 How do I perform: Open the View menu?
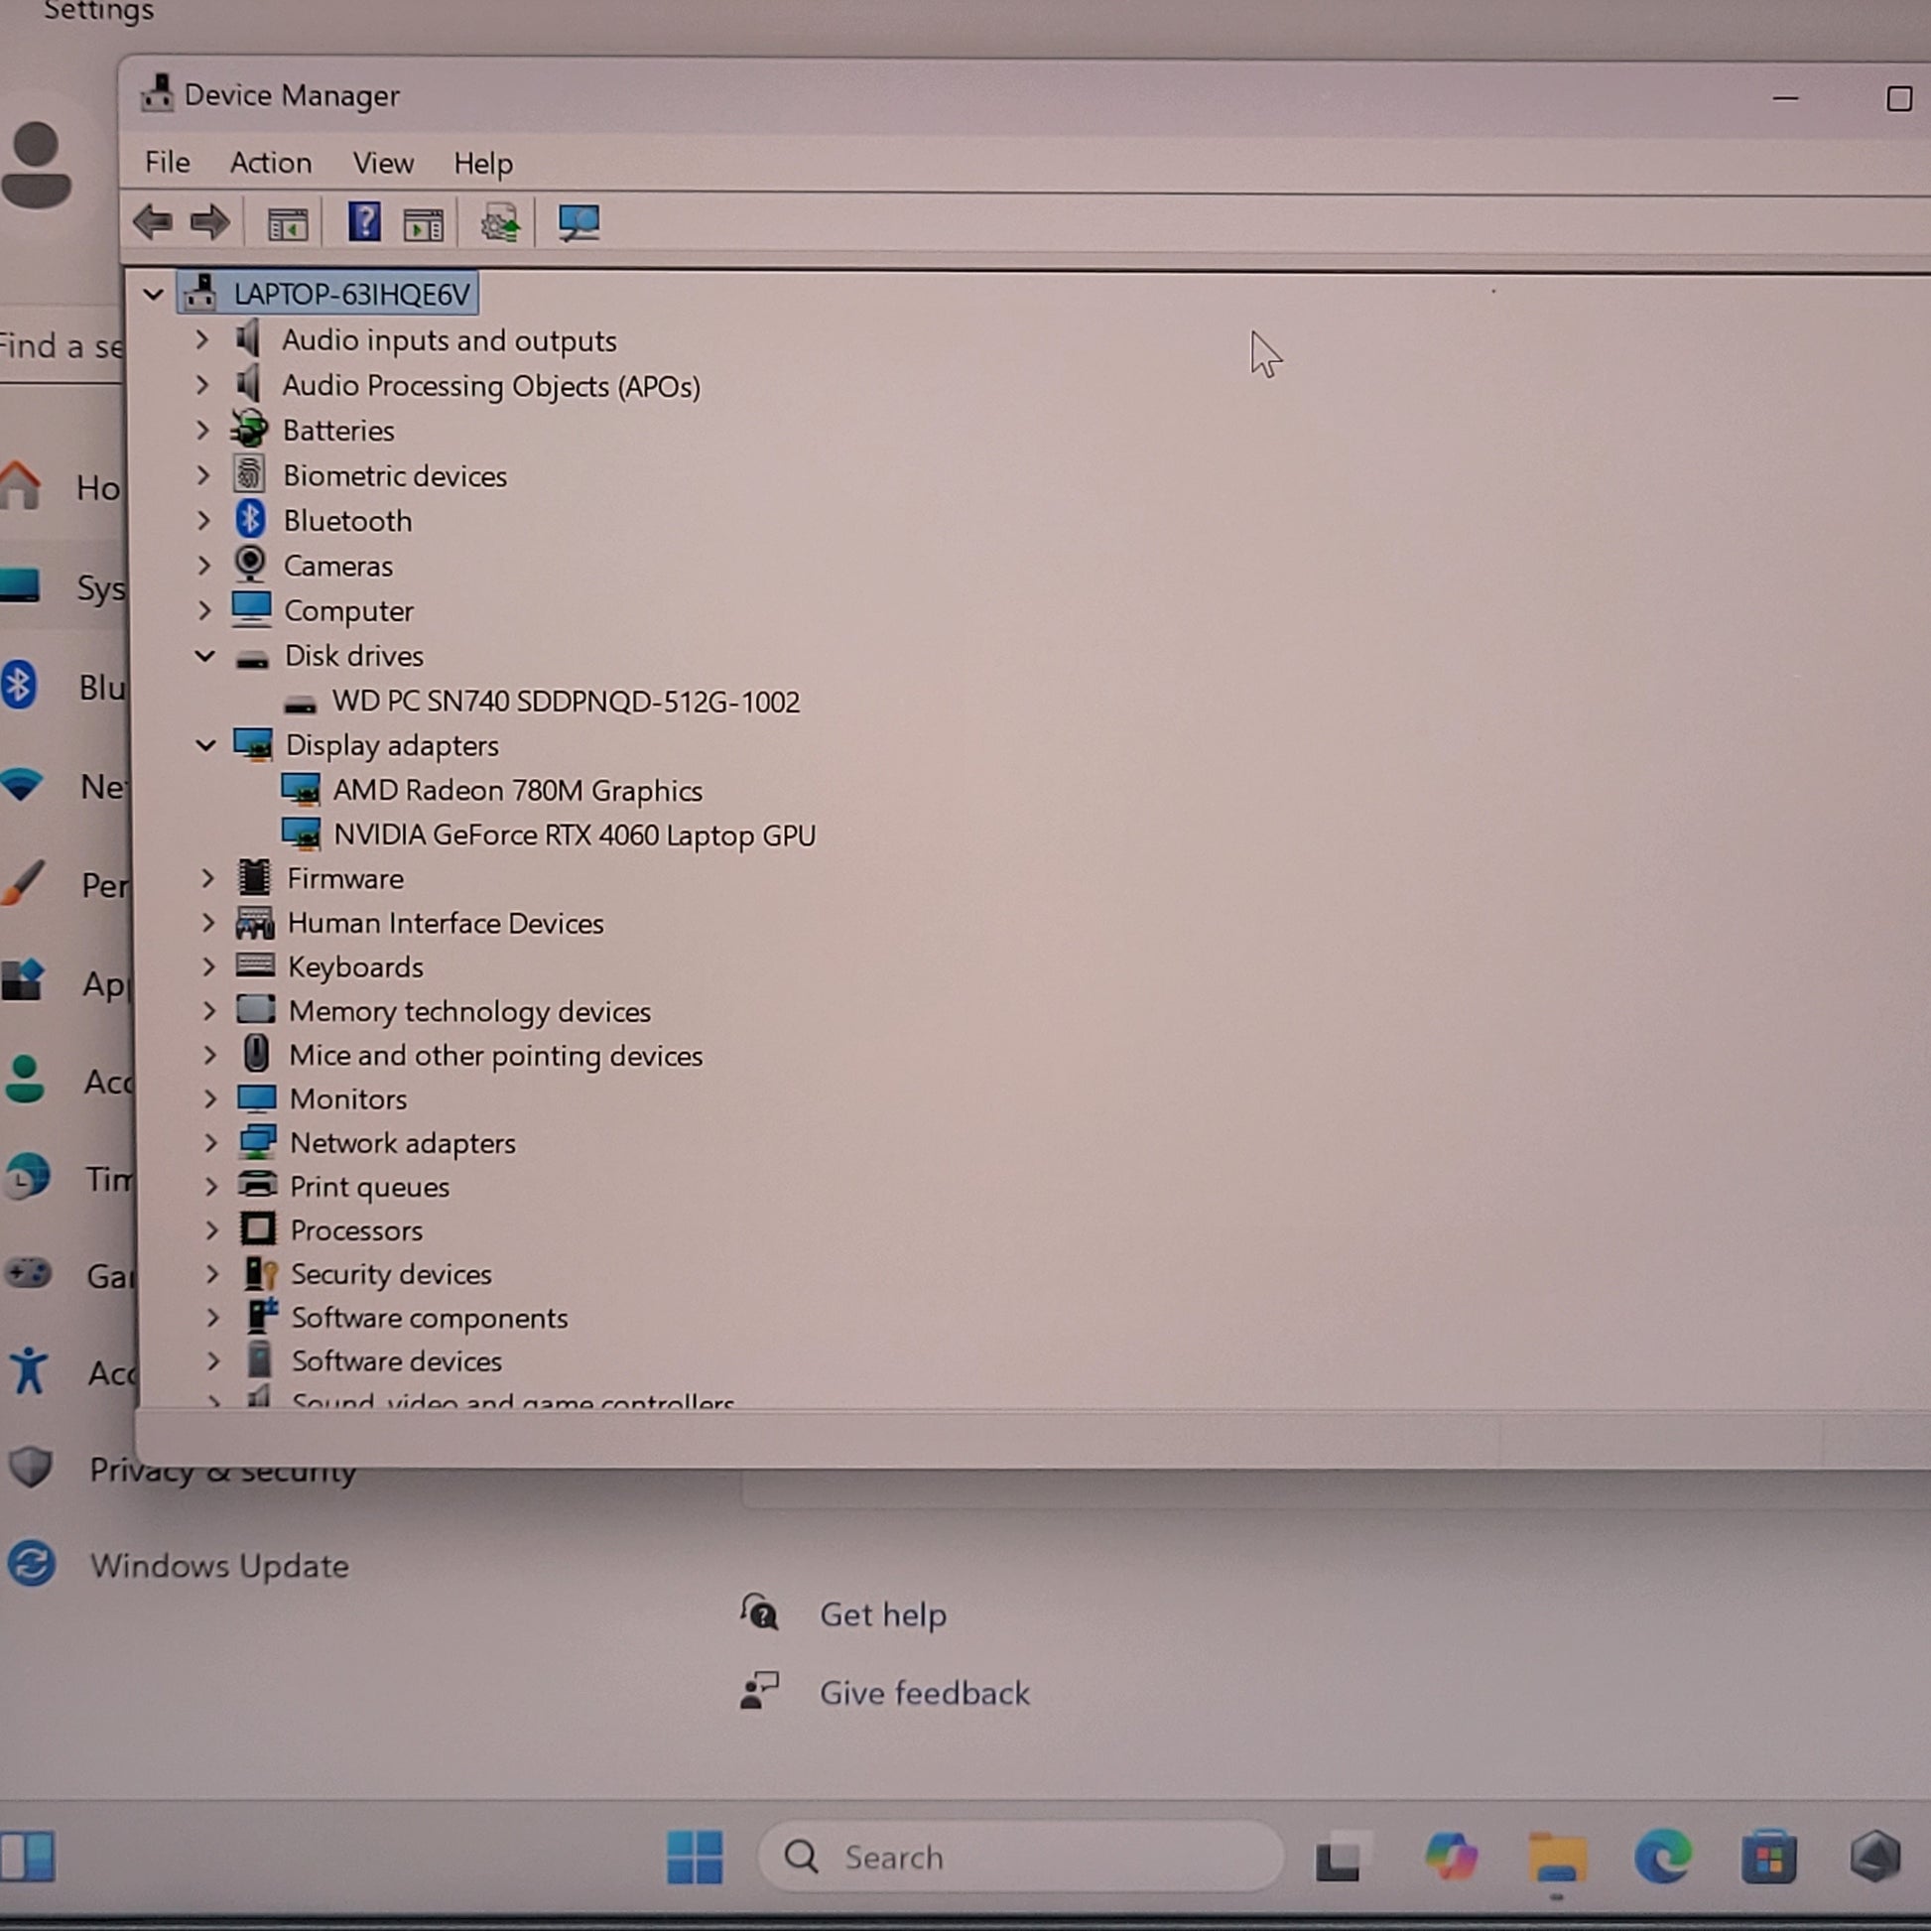383,163
